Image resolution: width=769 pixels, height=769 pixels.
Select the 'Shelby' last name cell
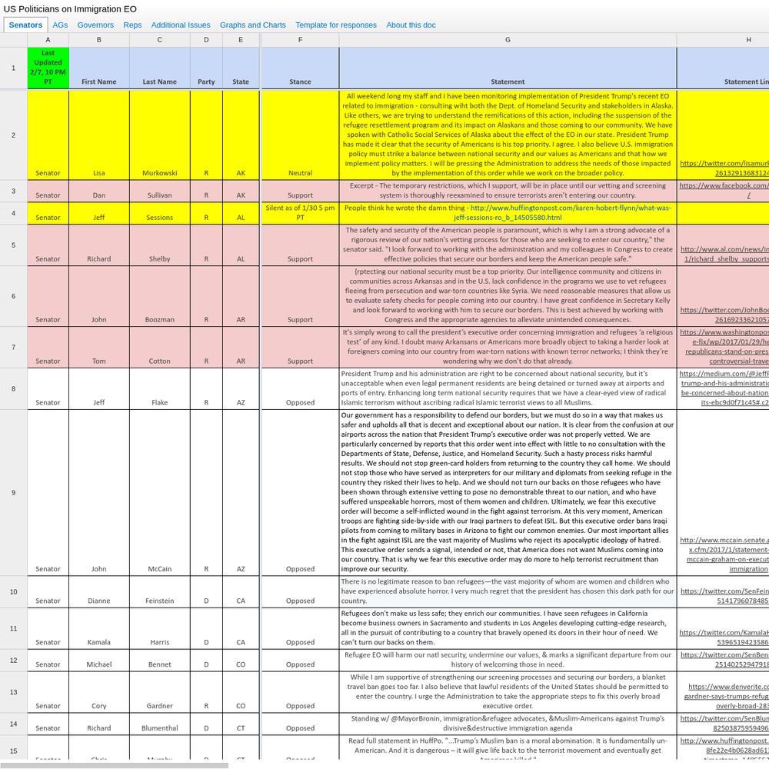(160, 245)
